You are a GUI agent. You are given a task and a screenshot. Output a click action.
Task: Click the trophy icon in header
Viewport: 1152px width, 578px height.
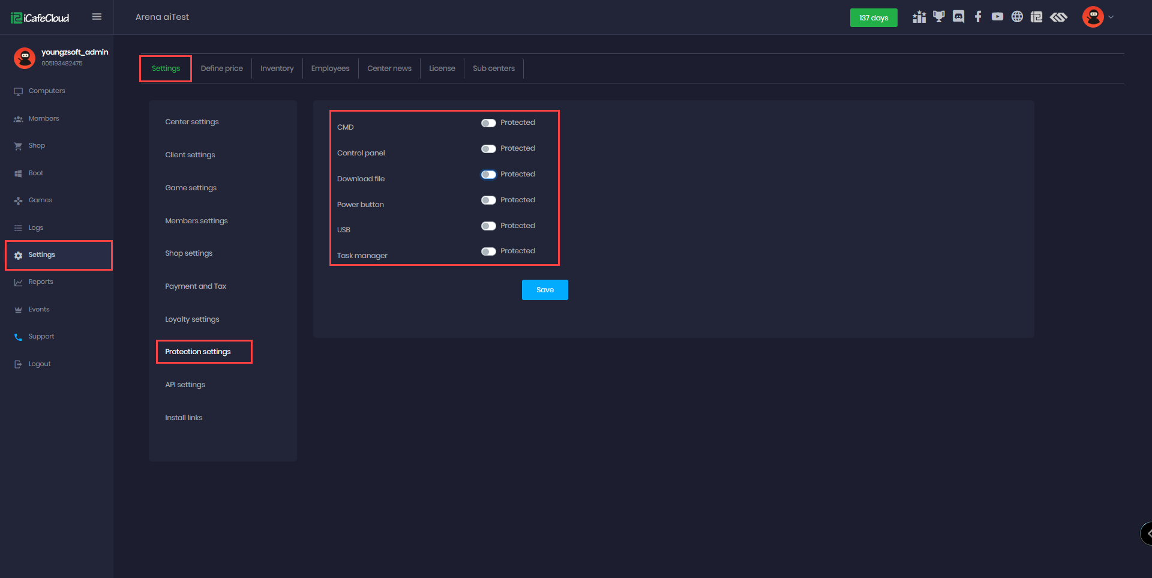pos(939,17)
